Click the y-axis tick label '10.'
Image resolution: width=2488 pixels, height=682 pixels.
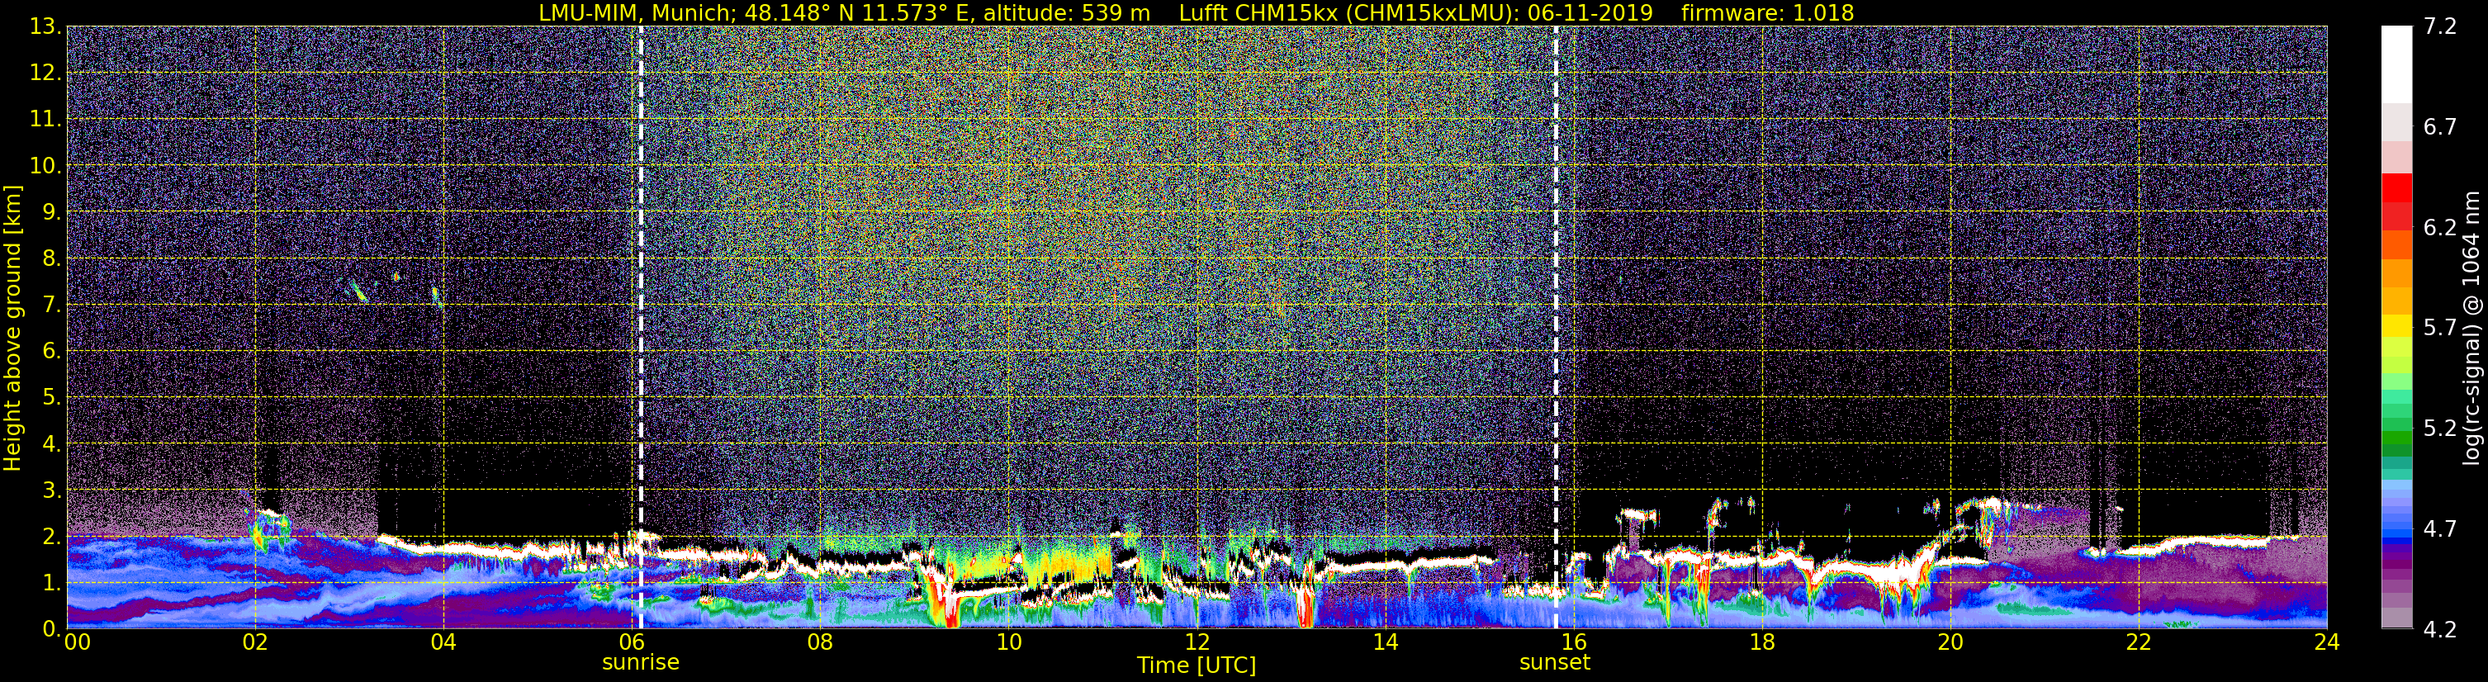45,166
